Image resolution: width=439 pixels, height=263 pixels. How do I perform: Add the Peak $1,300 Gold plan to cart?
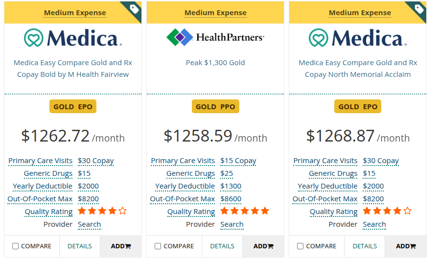263,246
